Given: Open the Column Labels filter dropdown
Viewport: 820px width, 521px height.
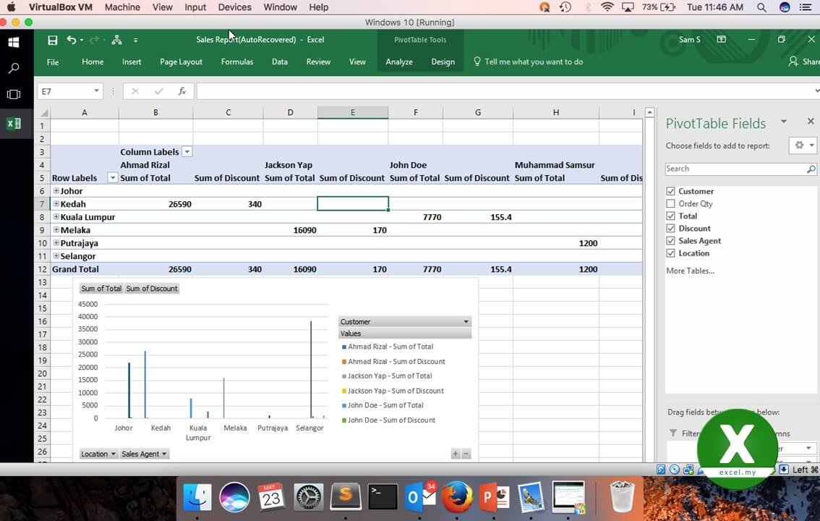Looking at the screenshot, I should tap(187, 152).
